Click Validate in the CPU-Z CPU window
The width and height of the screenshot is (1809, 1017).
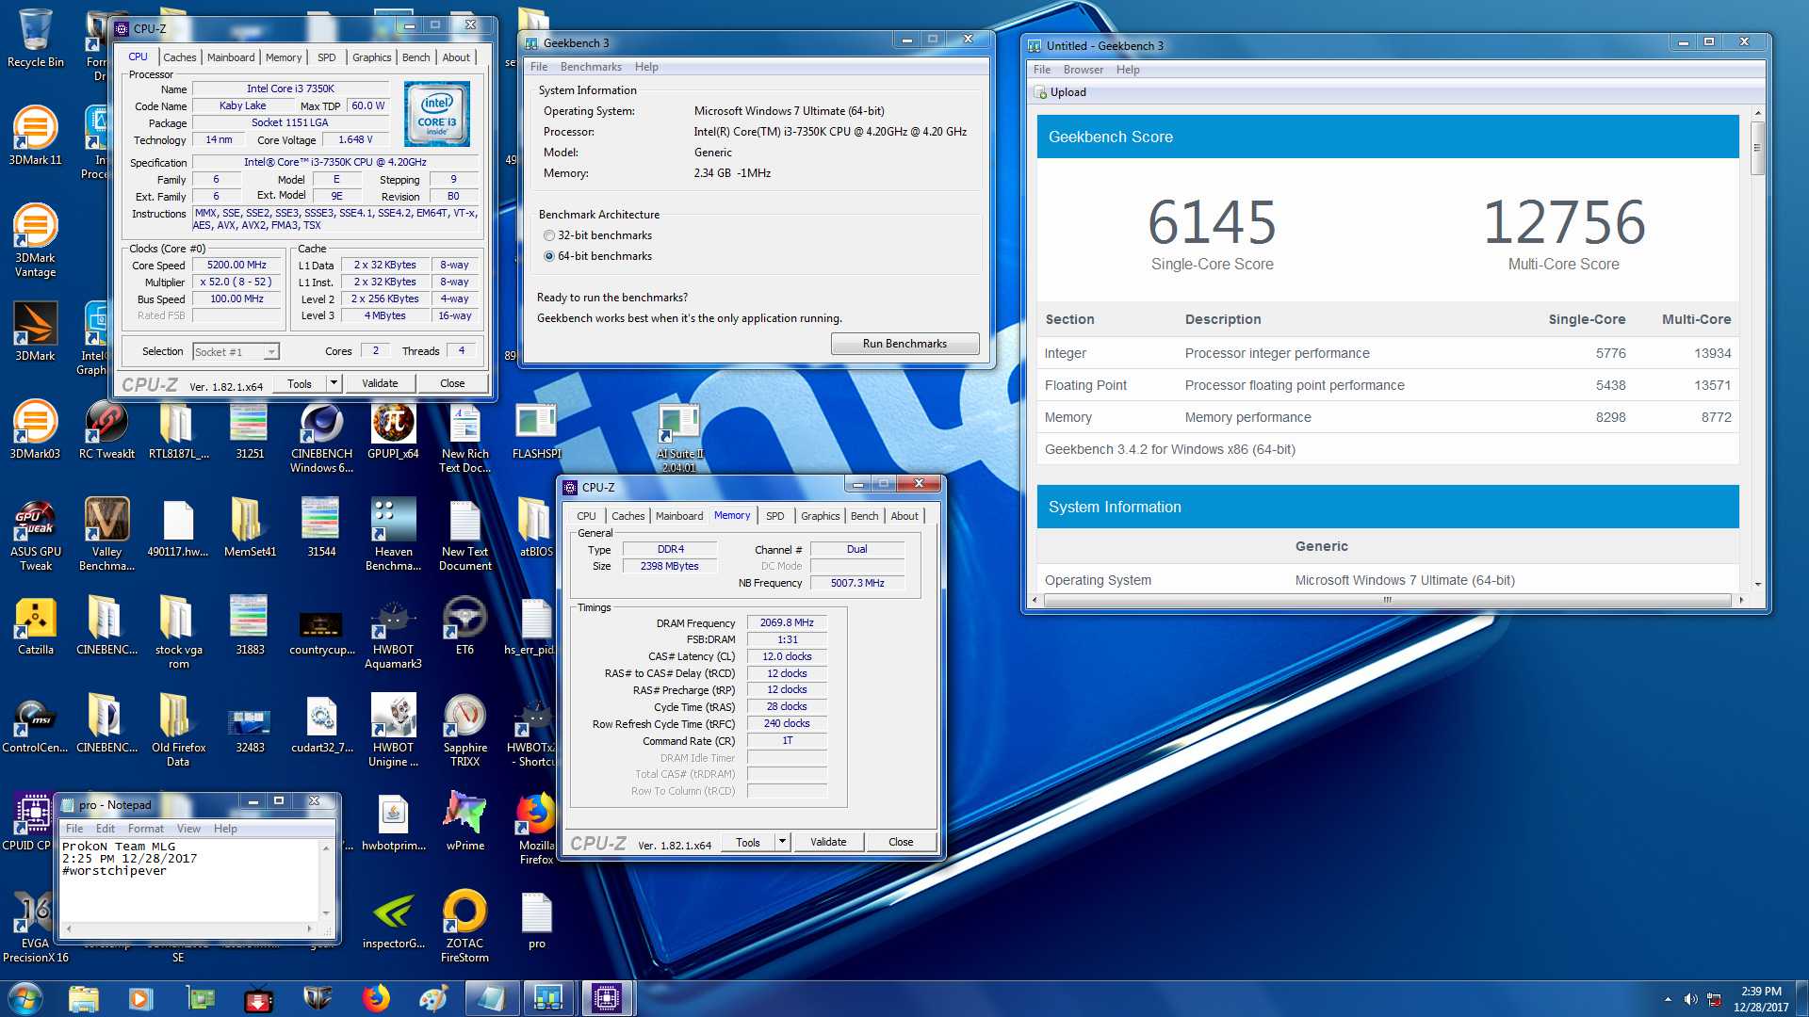pos(380,383)
